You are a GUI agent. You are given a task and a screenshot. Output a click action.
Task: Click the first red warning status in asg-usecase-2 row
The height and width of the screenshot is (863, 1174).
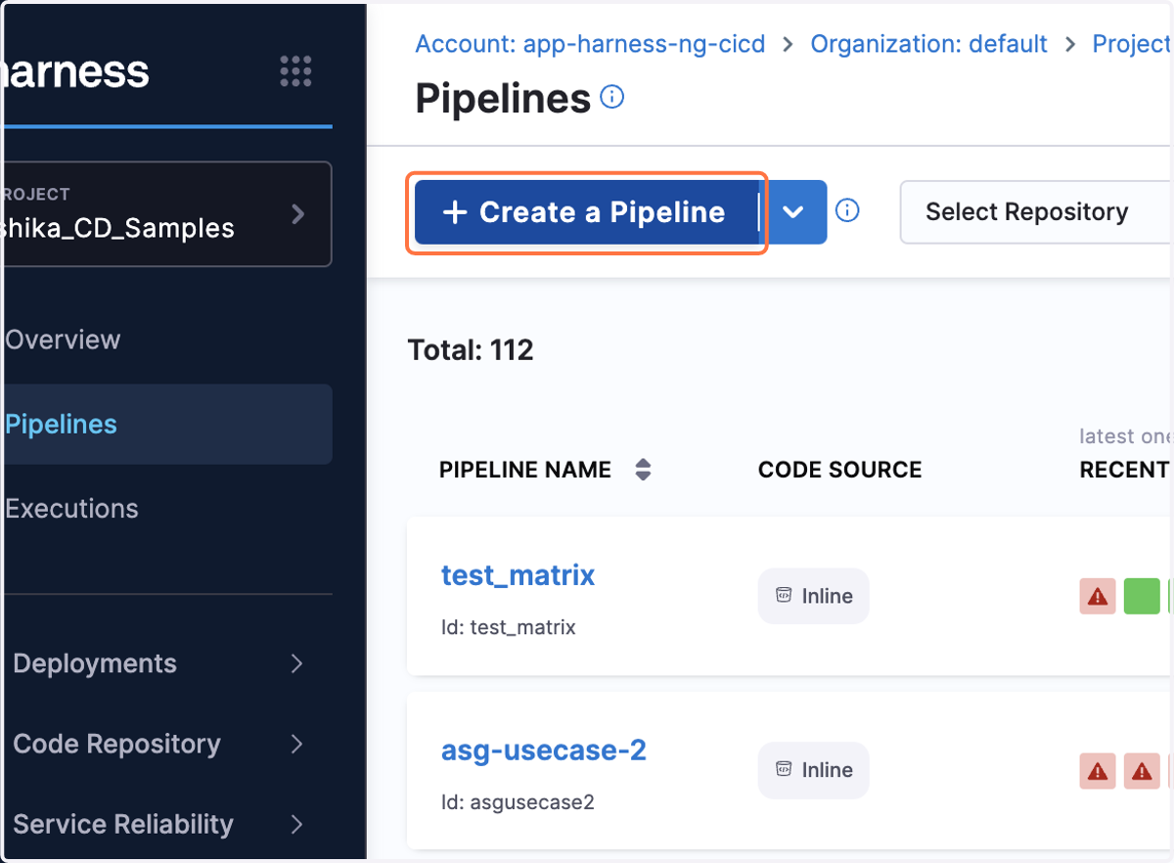click(x=1098, y=771)
